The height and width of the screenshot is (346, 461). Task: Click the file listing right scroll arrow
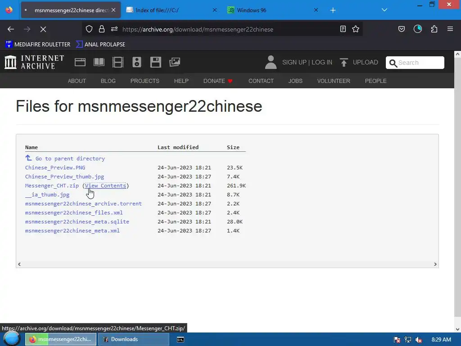(435, 264)
